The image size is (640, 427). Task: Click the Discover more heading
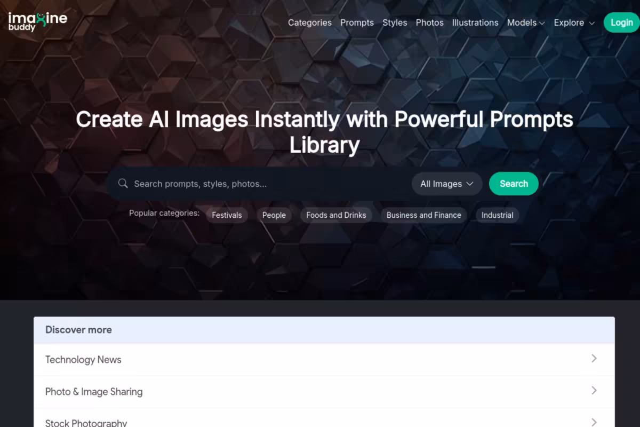click(78, 330)
